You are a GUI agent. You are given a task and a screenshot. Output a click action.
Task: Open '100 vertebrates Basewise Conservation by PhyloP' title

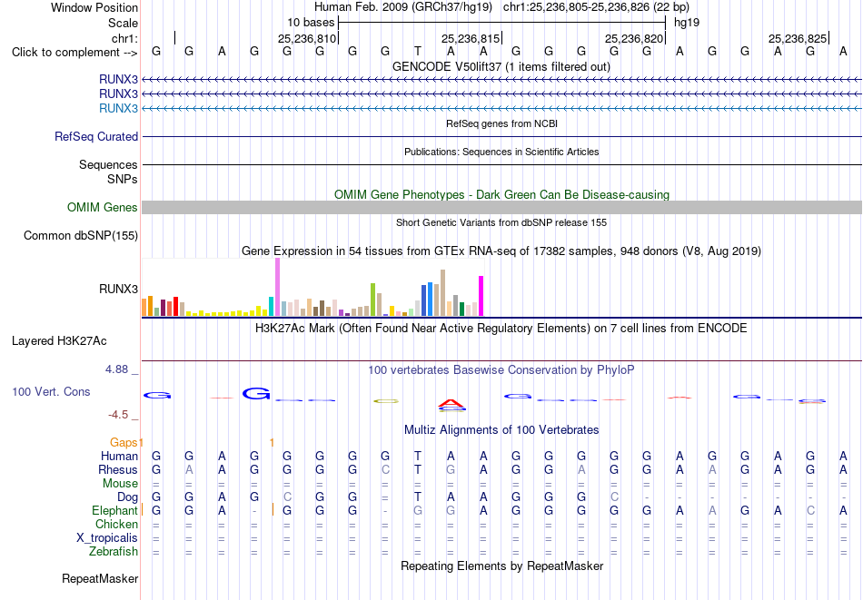[501, 370]
